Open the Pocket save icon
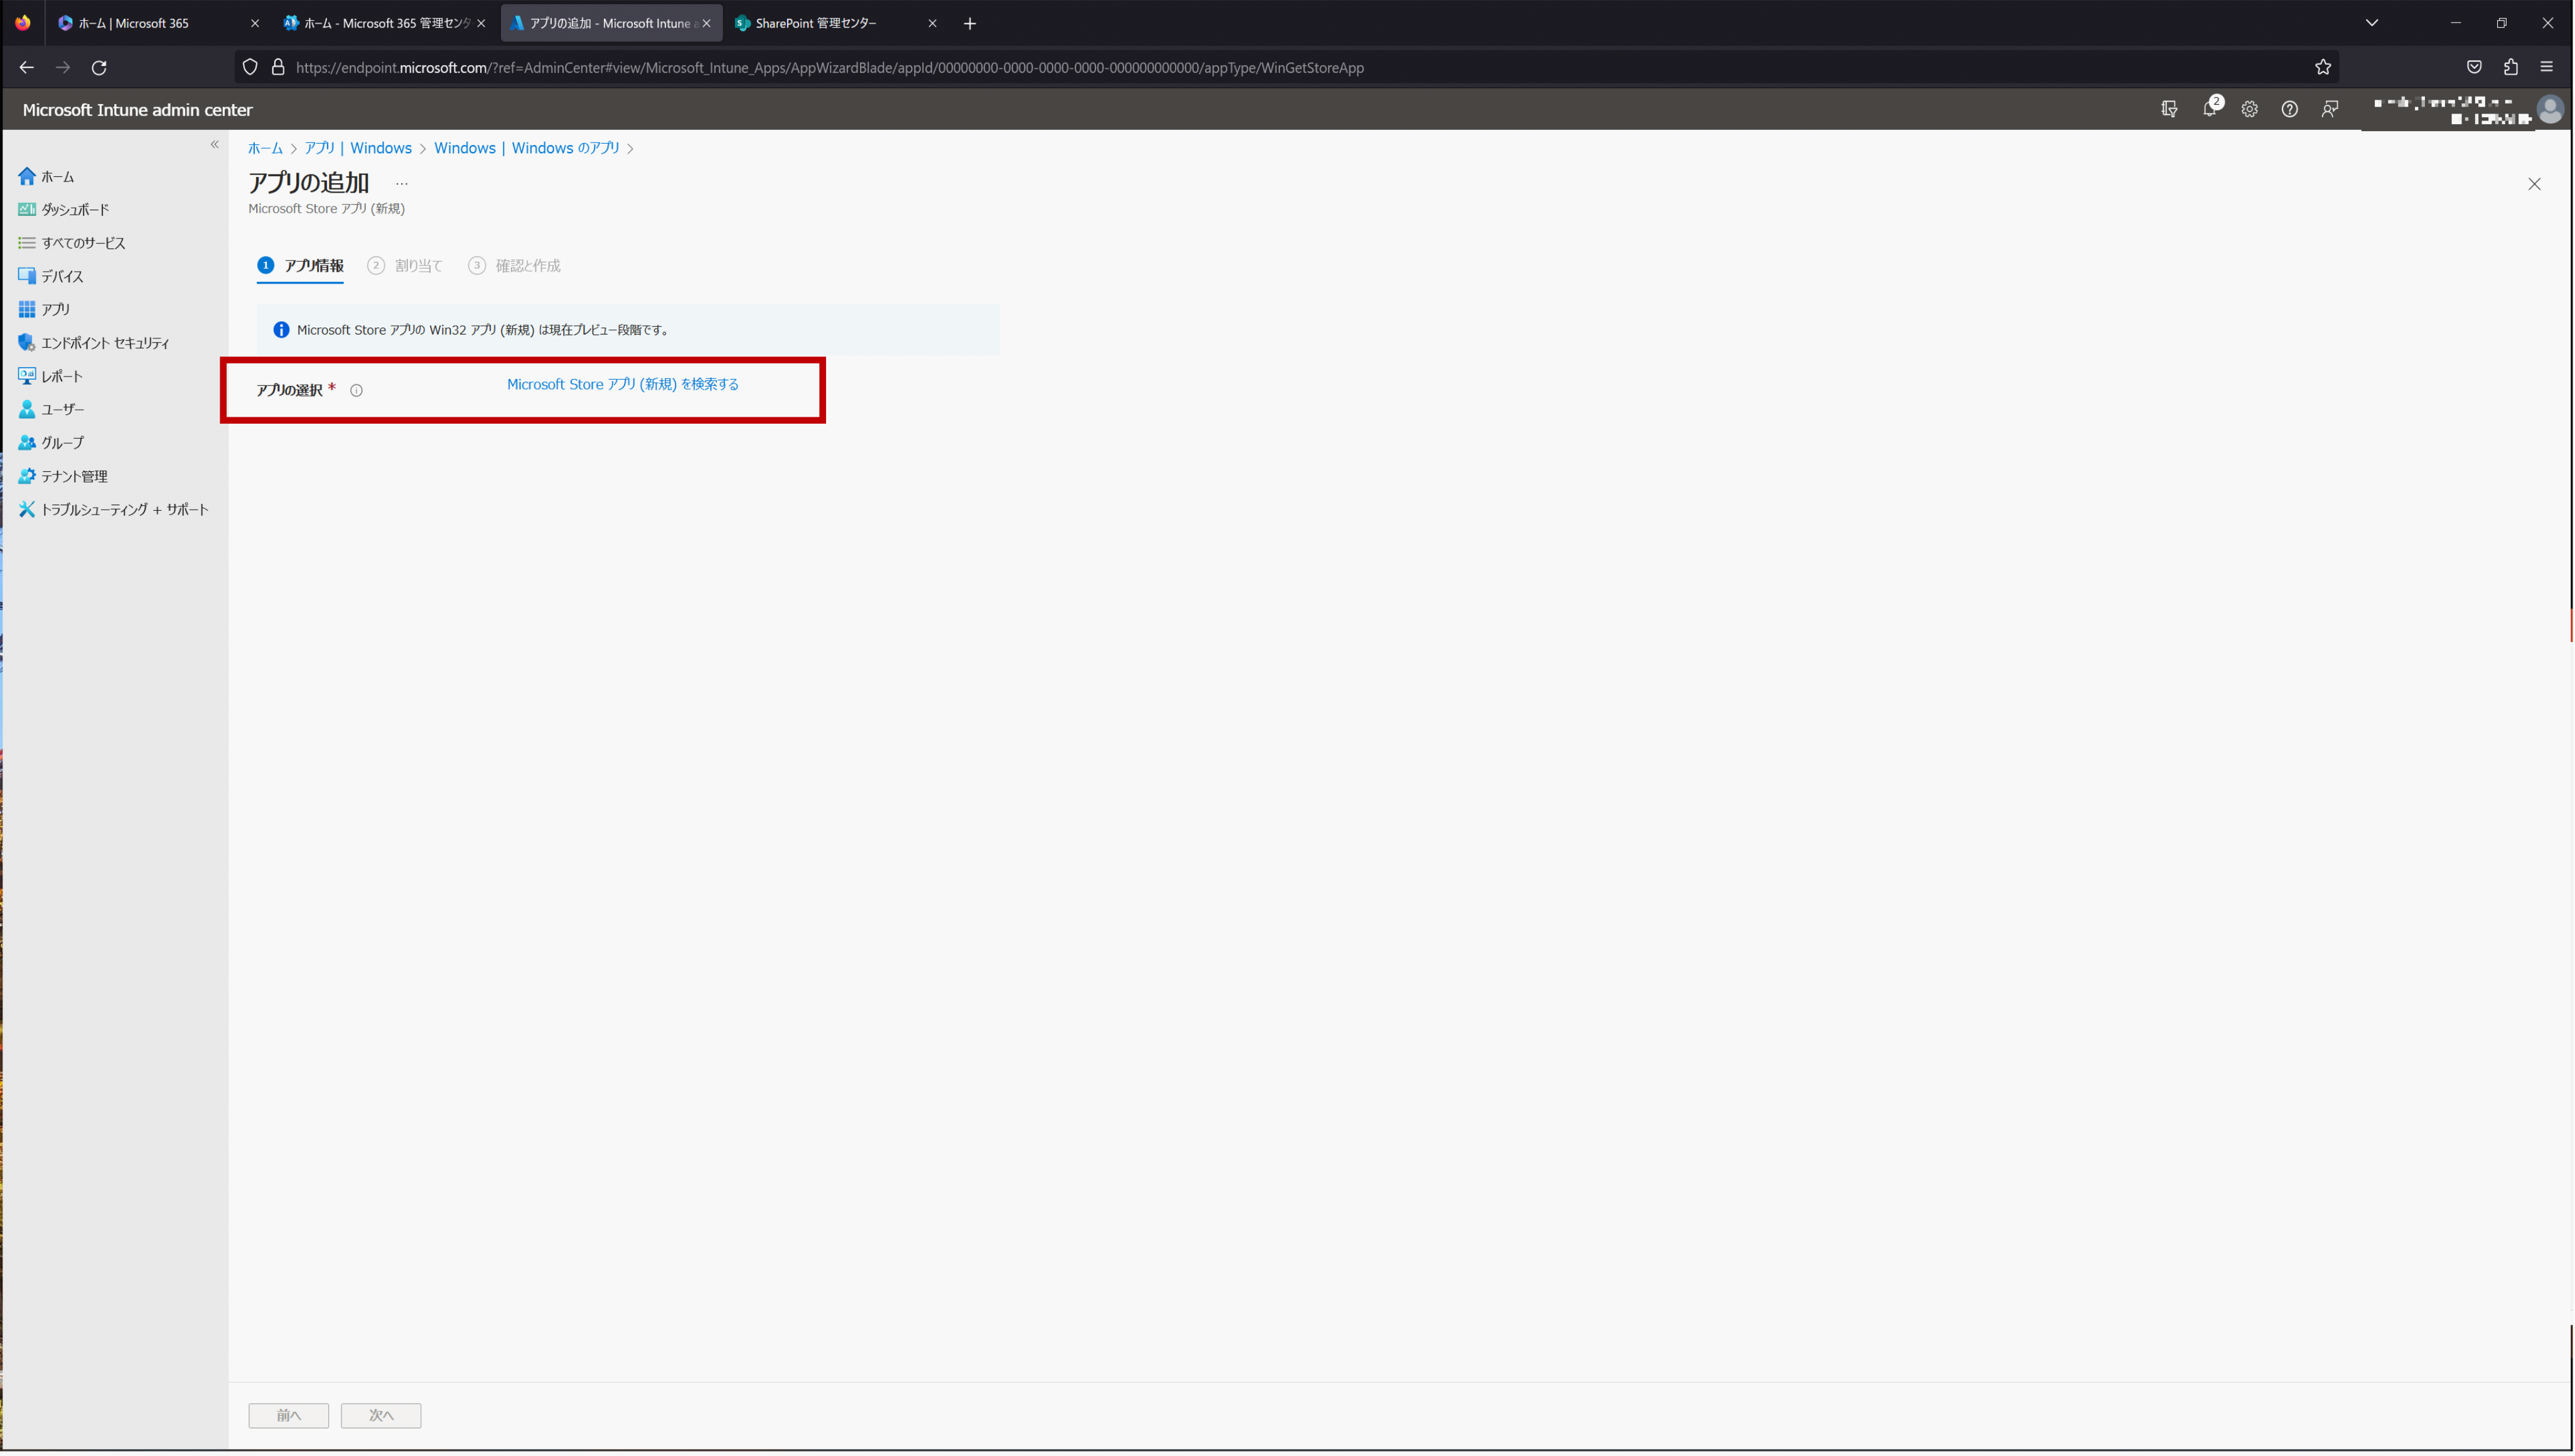Image resolution: width=2575 pixels, height=1456 pixels. coord(2474,67)
